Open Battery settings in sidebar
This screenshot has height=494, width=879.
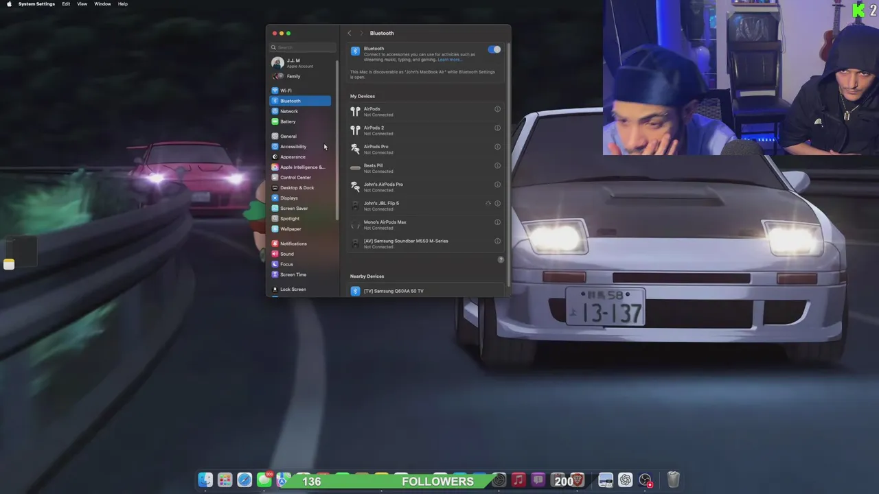coord(300,121)
